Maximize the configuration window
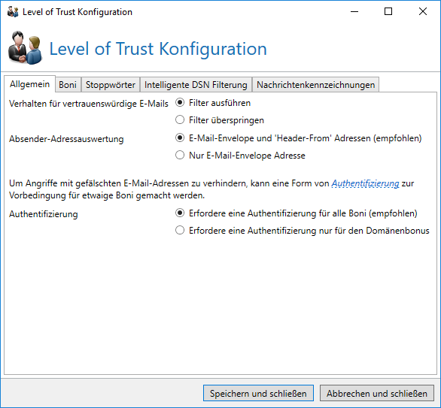 point(388,11)
